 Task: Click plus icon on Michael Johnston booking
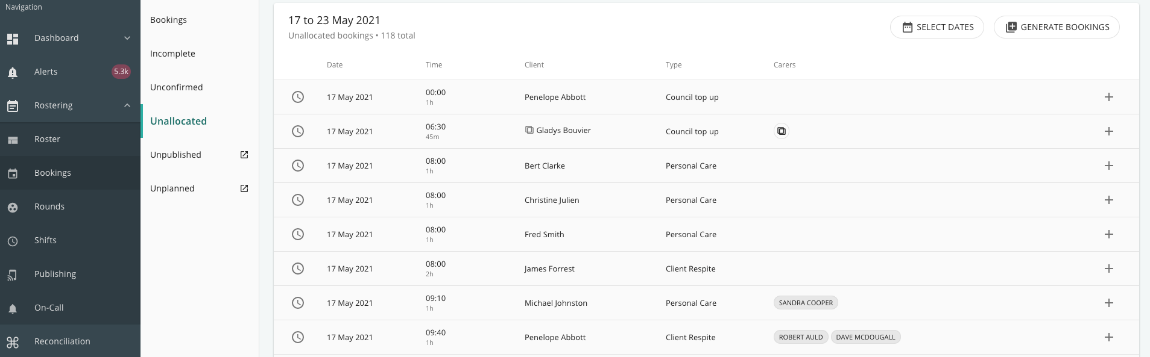(x=1108, y=303)
